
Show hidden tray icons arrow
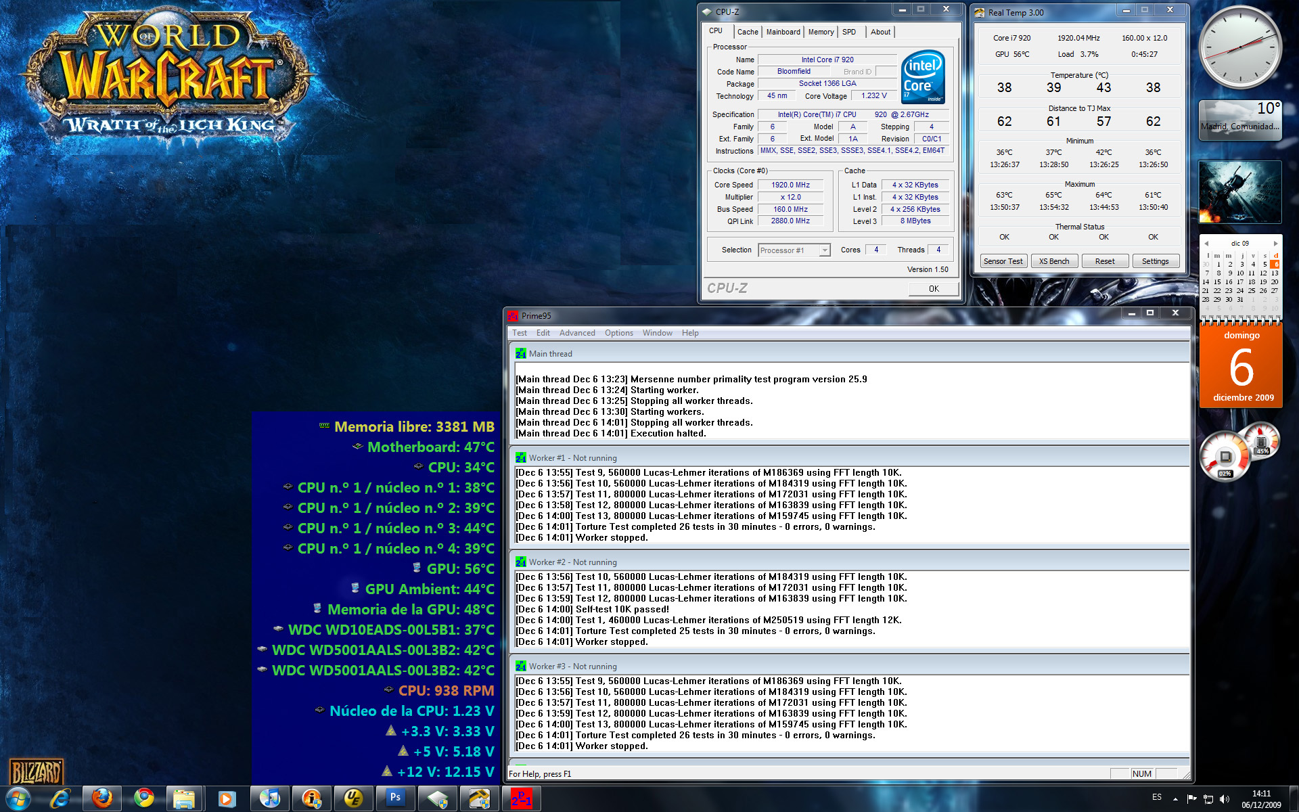pos(1175,798)
